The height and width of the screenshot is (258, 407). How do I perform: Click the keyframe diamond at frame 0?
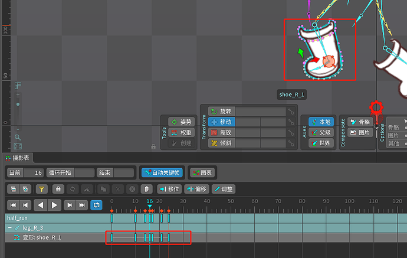coord(112,211)
